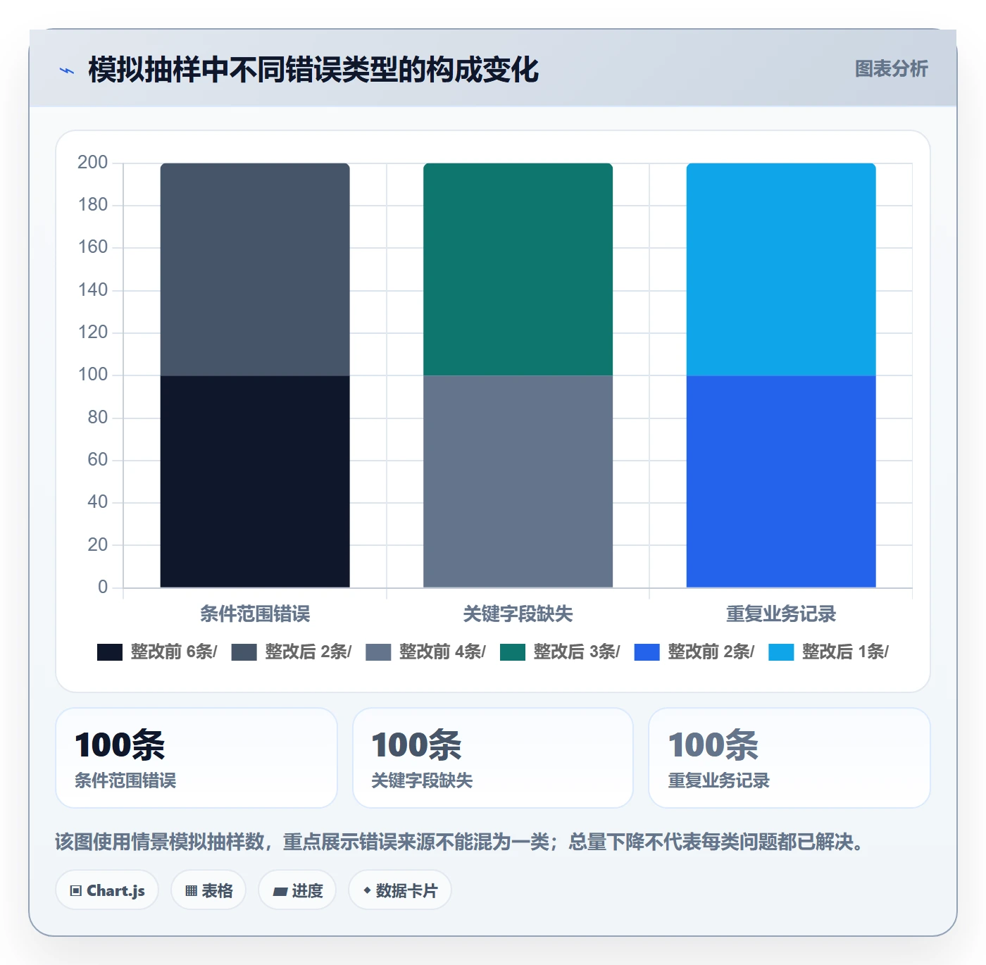Click the progress icon in 进度 chip
Viewport: 986px width, 965px height.
[280, 892]
